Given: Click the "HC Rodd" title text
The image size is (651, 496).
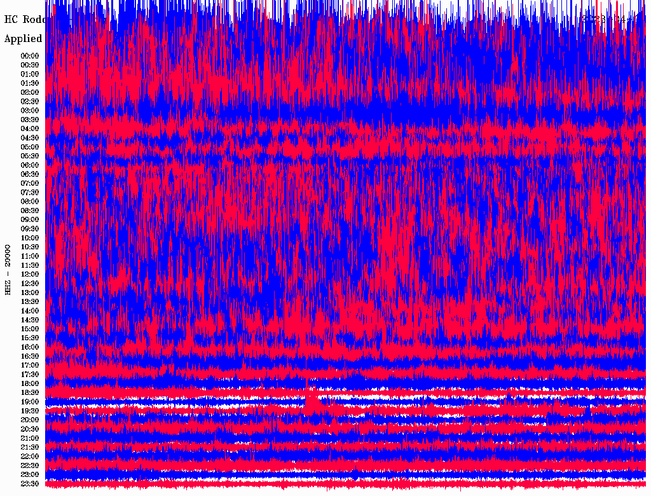Looking at the screenshot, I should 24,19.
